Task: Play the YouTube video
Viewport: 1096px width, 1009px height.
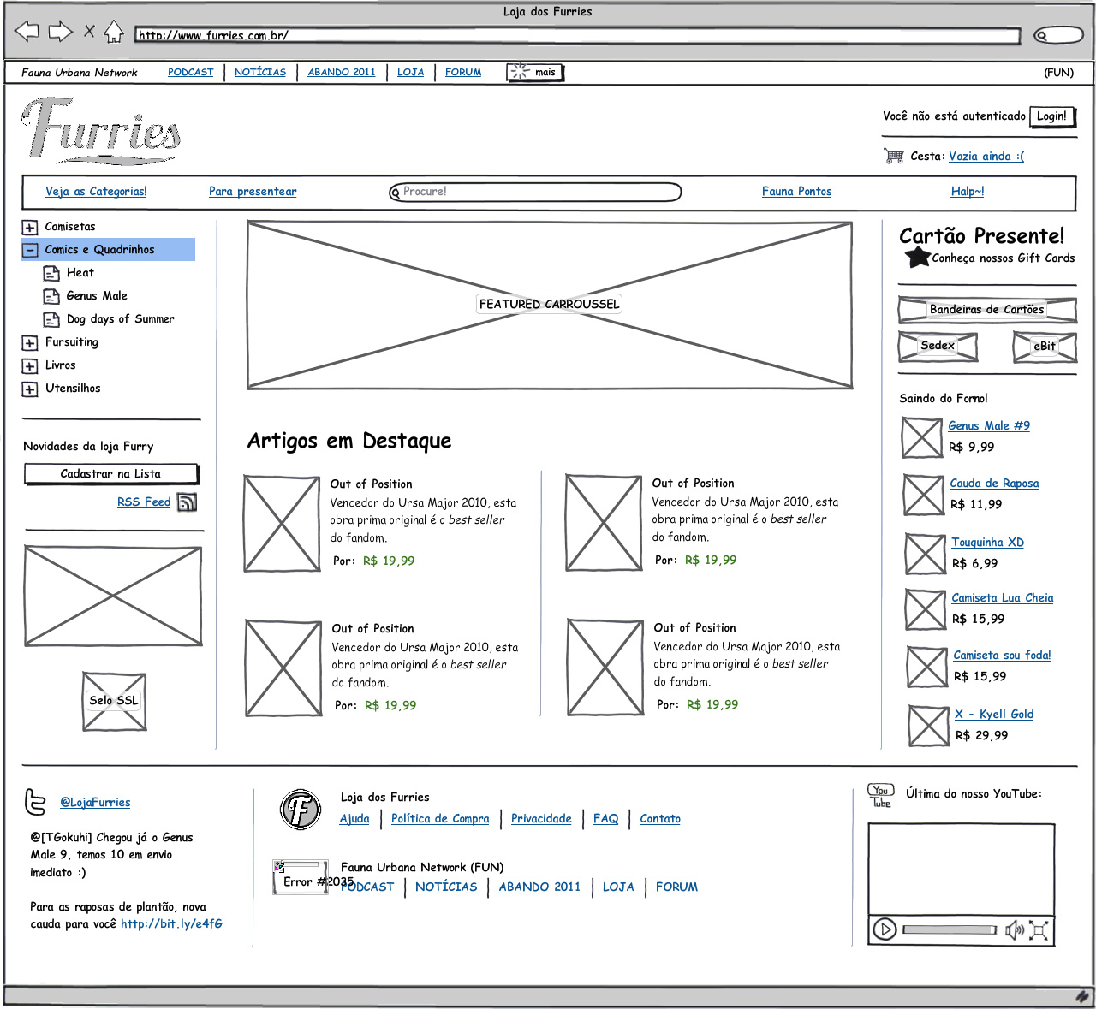Action: coord(885,929)
